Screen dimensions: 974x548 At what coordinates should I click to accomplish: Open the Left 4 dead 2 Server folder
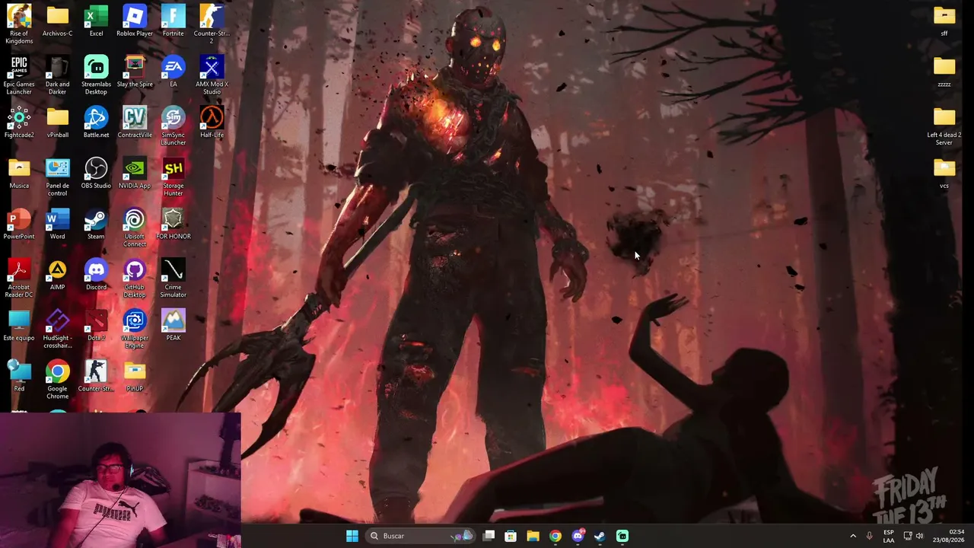[944, 126]
